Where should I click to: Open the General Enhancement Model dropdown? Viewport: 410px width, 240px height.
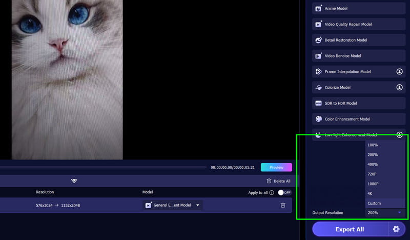point(173,205)
